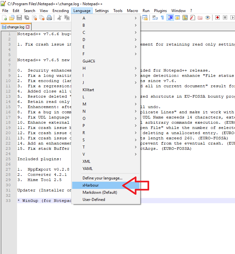The height and width of the screenshot is (254, 235).
Task: Select User-Defined language entry
Action: pyautogui.click(x=106, y=200)
